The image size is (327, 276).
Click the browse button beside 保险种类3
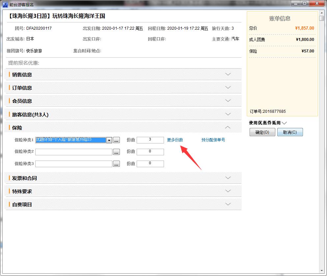coord(116,164)
